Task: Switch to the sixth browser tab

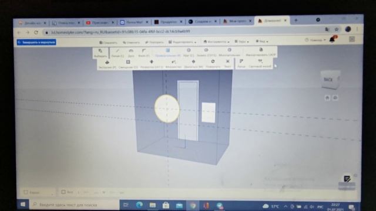Action: [203, 22]
